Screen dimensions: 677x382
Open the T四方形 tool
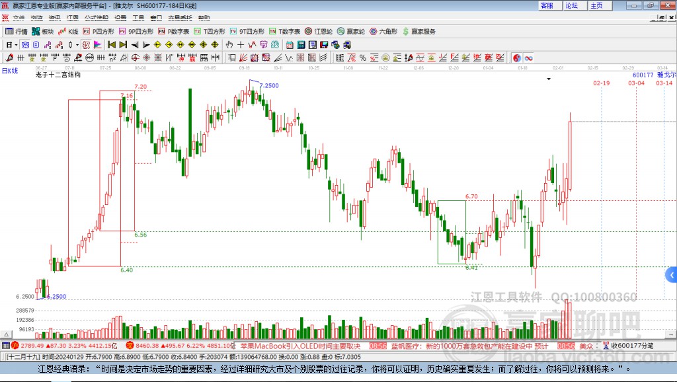click(210, 32)
